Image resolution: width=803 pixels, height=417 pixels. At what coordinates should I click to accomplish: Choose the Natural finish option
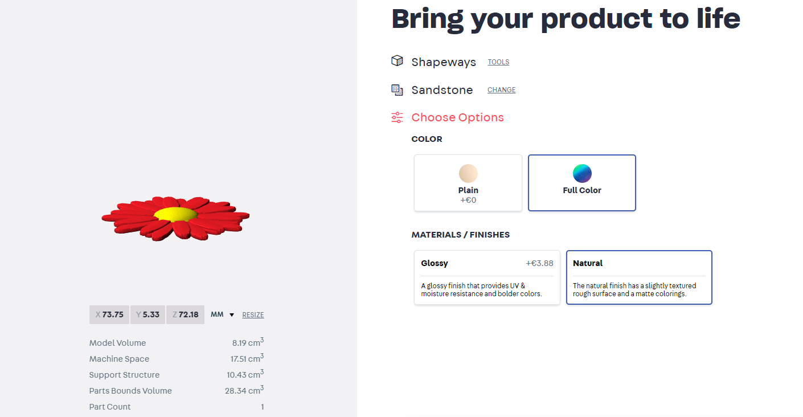coord(639,277)
